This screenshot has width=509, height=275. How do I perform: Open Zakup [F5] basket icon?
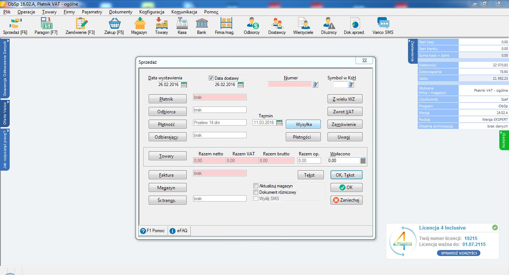coord(114,26)
